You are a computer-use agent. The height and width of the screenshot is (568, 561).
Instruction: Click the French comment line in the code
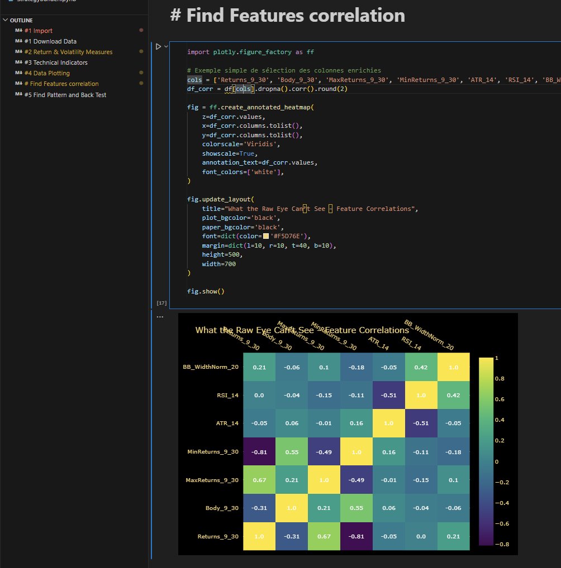pyautogui.click(x=284, y=70)
